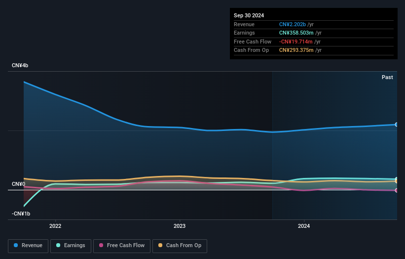Click the CN¥293.375m cash from op value
The image size is (405, 259).
pos(296,50)
